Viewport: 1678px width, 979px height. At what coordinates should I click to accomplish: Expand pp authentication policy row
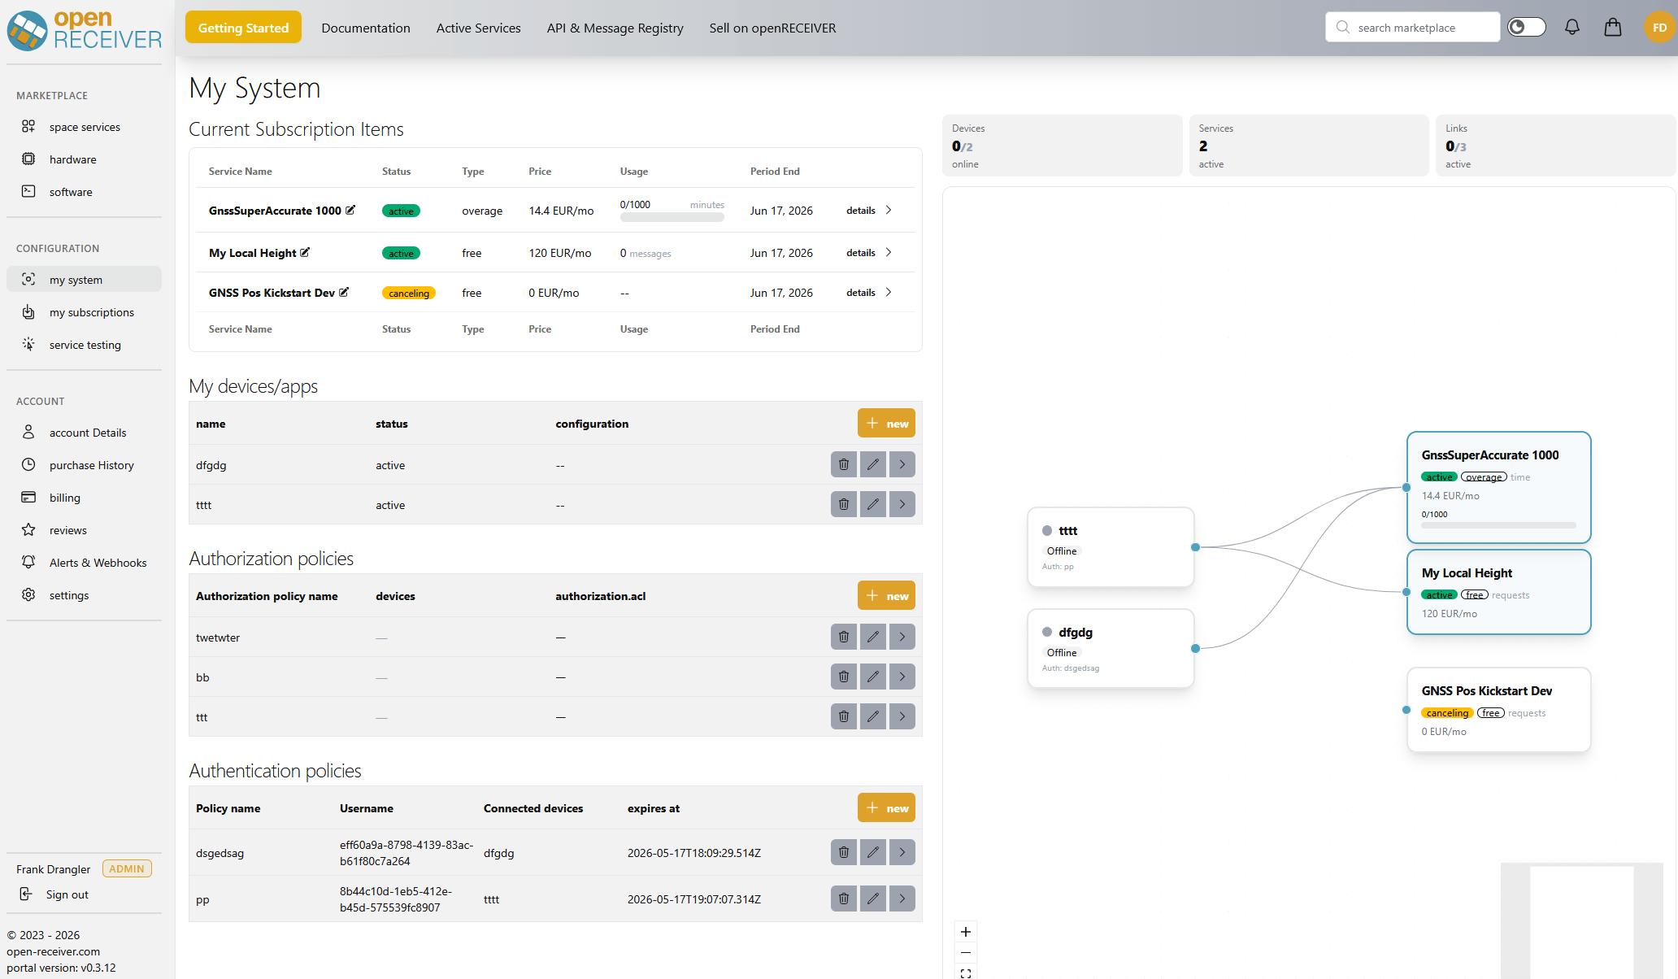click(x=902, y=899)
